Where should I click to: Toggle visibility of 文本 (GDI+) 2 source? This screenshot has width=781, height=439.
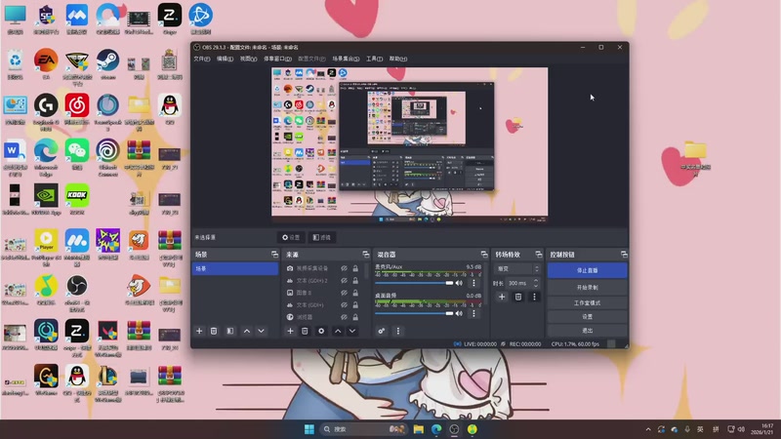pyautogui.click(x=345, y=281)
